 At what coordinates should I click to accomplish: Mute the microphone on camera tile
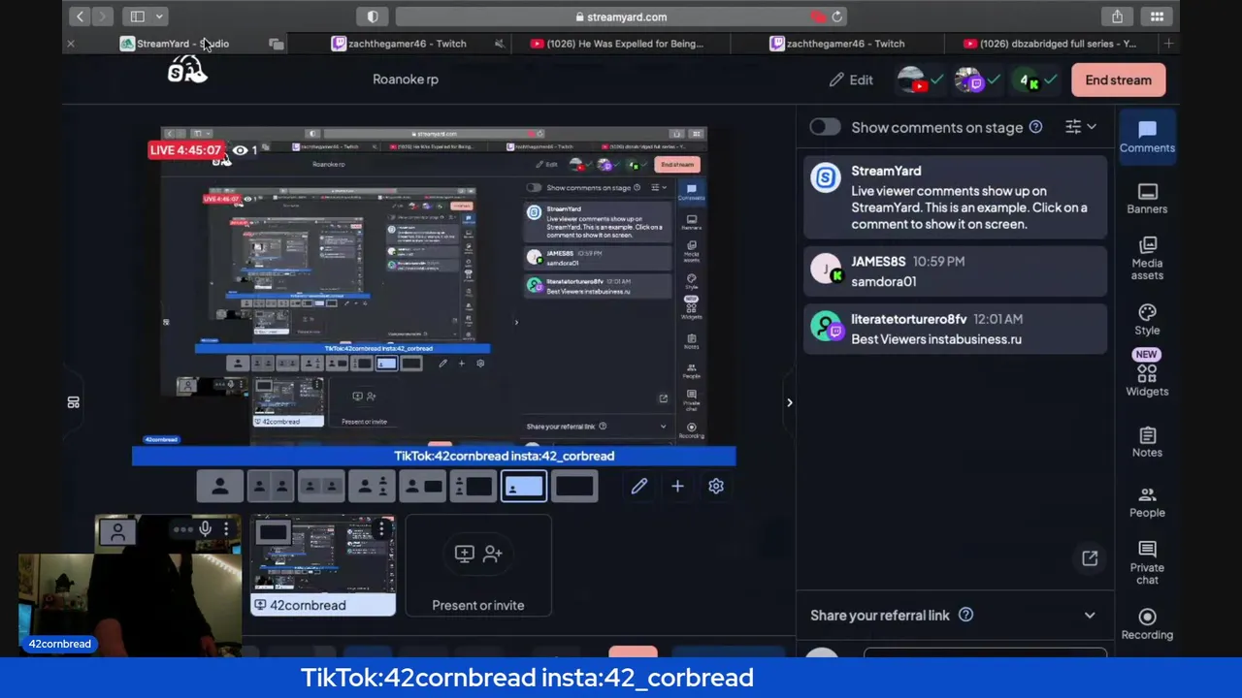205,529
